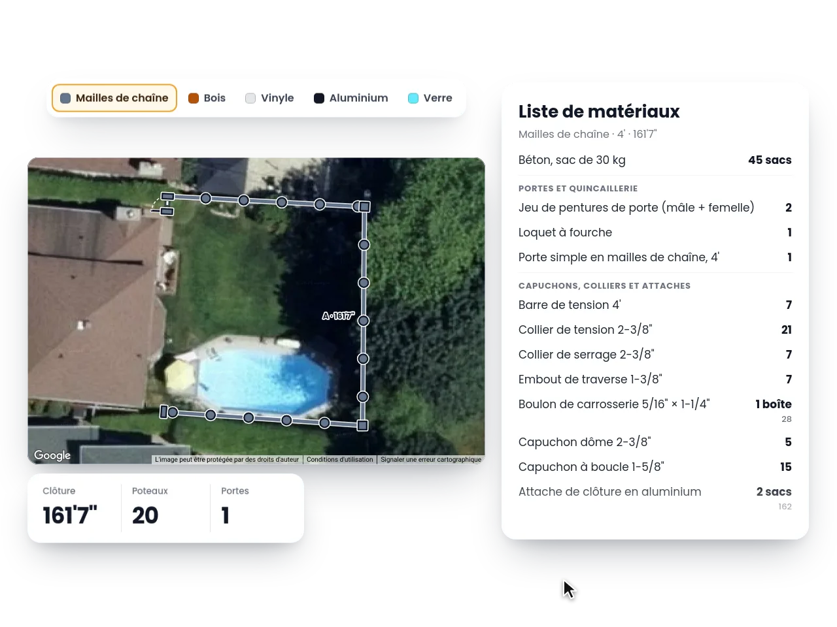Click the black Aluminium color swatch
Image resolution: width=837 pixels, height=627 pixels.
319,98
